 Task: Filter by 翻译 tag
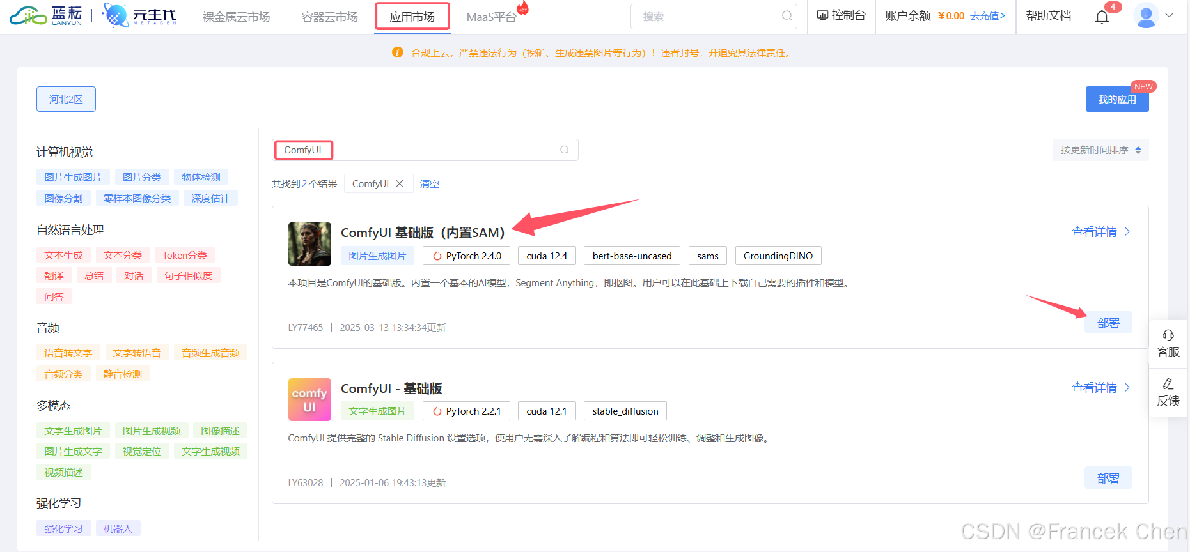point(54,275)
